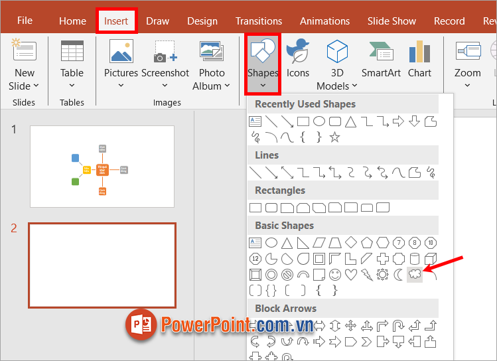Open the 3D Models dropdown

(x=337, y=65)
